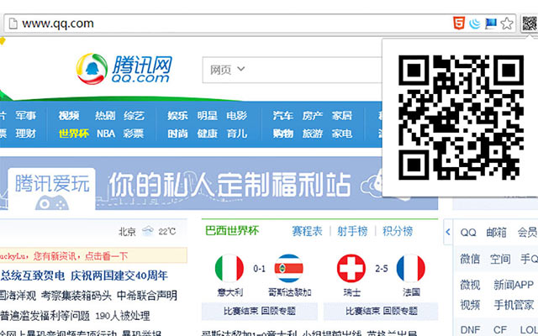Image resolution: width=538 pixels, height=336 pixels.
Task: Open the 育儿 navigation link
Action: click(x=237, y=134)
